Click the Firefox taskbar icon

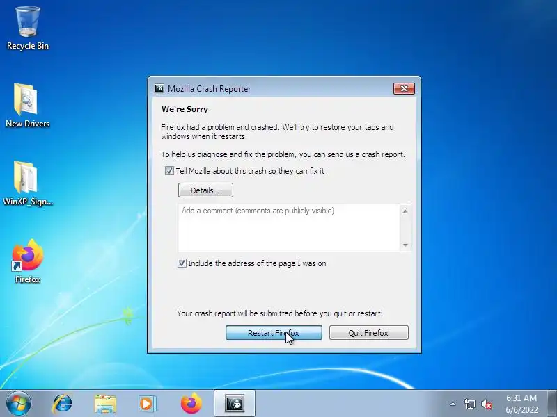point(191,404)
